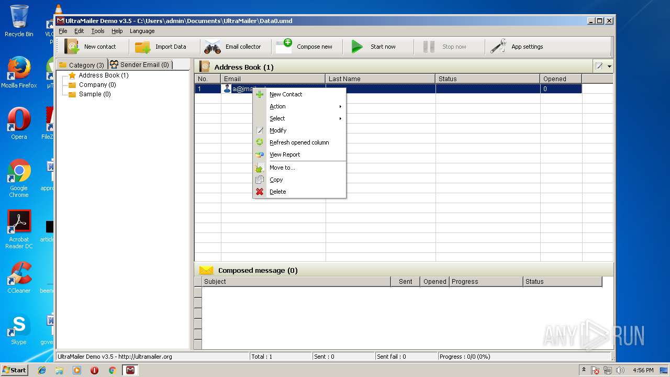Click the Chrome icon in the taskbar
The width and height of the screenshot is (670, 377).
(x=112, y=370)
